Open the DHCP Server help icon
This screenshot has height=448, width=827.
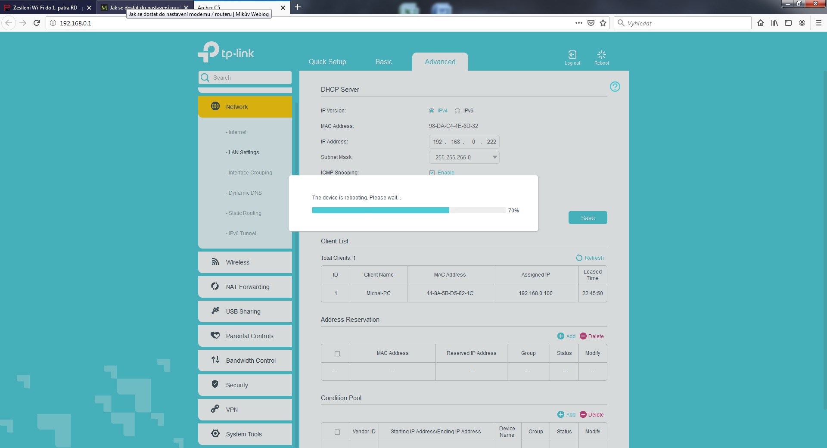pos(615,87)
